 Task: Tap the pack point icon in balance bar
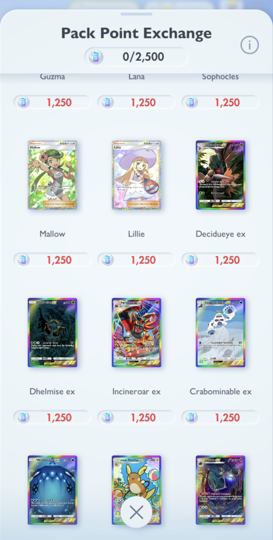coord(96,57)
